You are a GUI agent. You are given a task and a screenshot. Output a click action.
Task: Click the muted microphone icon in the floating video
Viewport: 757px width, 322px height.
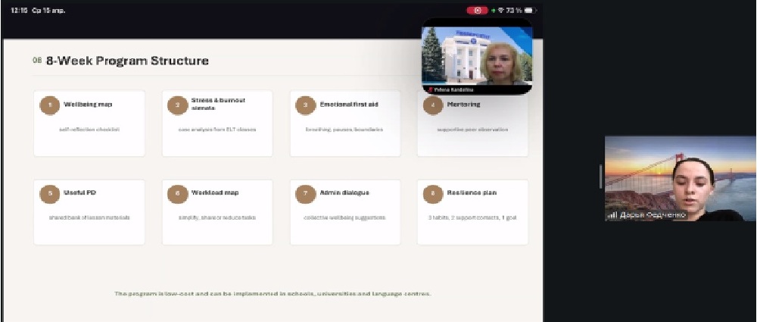pyautogui.click(x=430, y=89)
